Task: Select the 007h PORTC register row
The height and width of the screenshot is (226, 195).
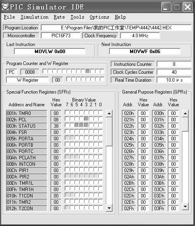Action: (x=27, y=151)
